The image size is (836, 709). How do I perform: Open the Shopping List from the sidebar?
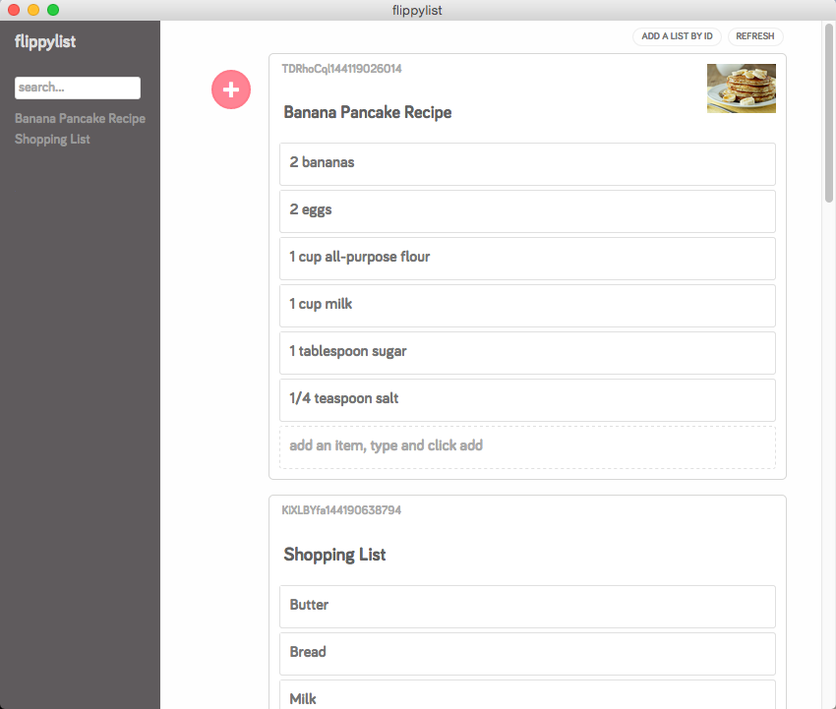pyautogui.click(x=52, y=139)
